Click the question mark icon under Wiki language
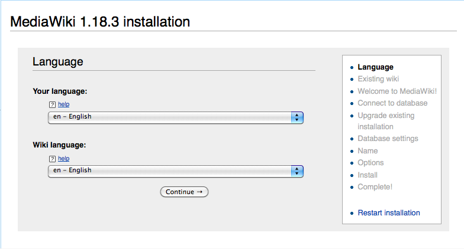Screen dimensions: 464x249 [x=53, y=159]
